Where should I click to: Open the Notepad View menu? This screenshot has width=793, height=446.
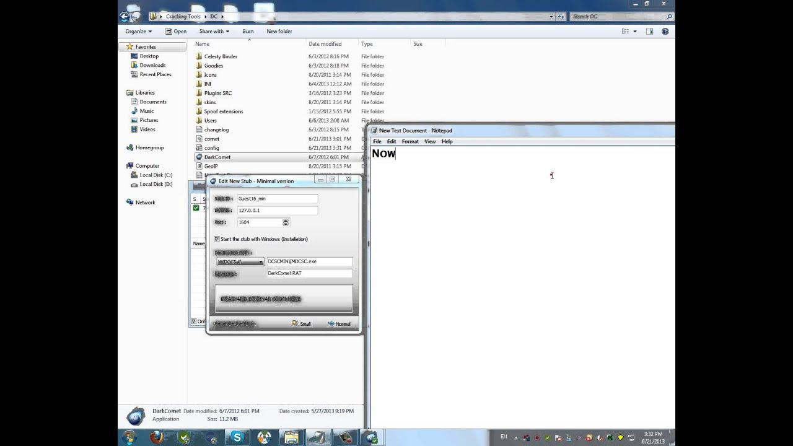pos(430,142)
